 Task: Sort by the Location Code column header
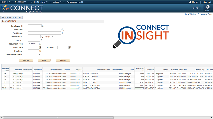point(6,70)
